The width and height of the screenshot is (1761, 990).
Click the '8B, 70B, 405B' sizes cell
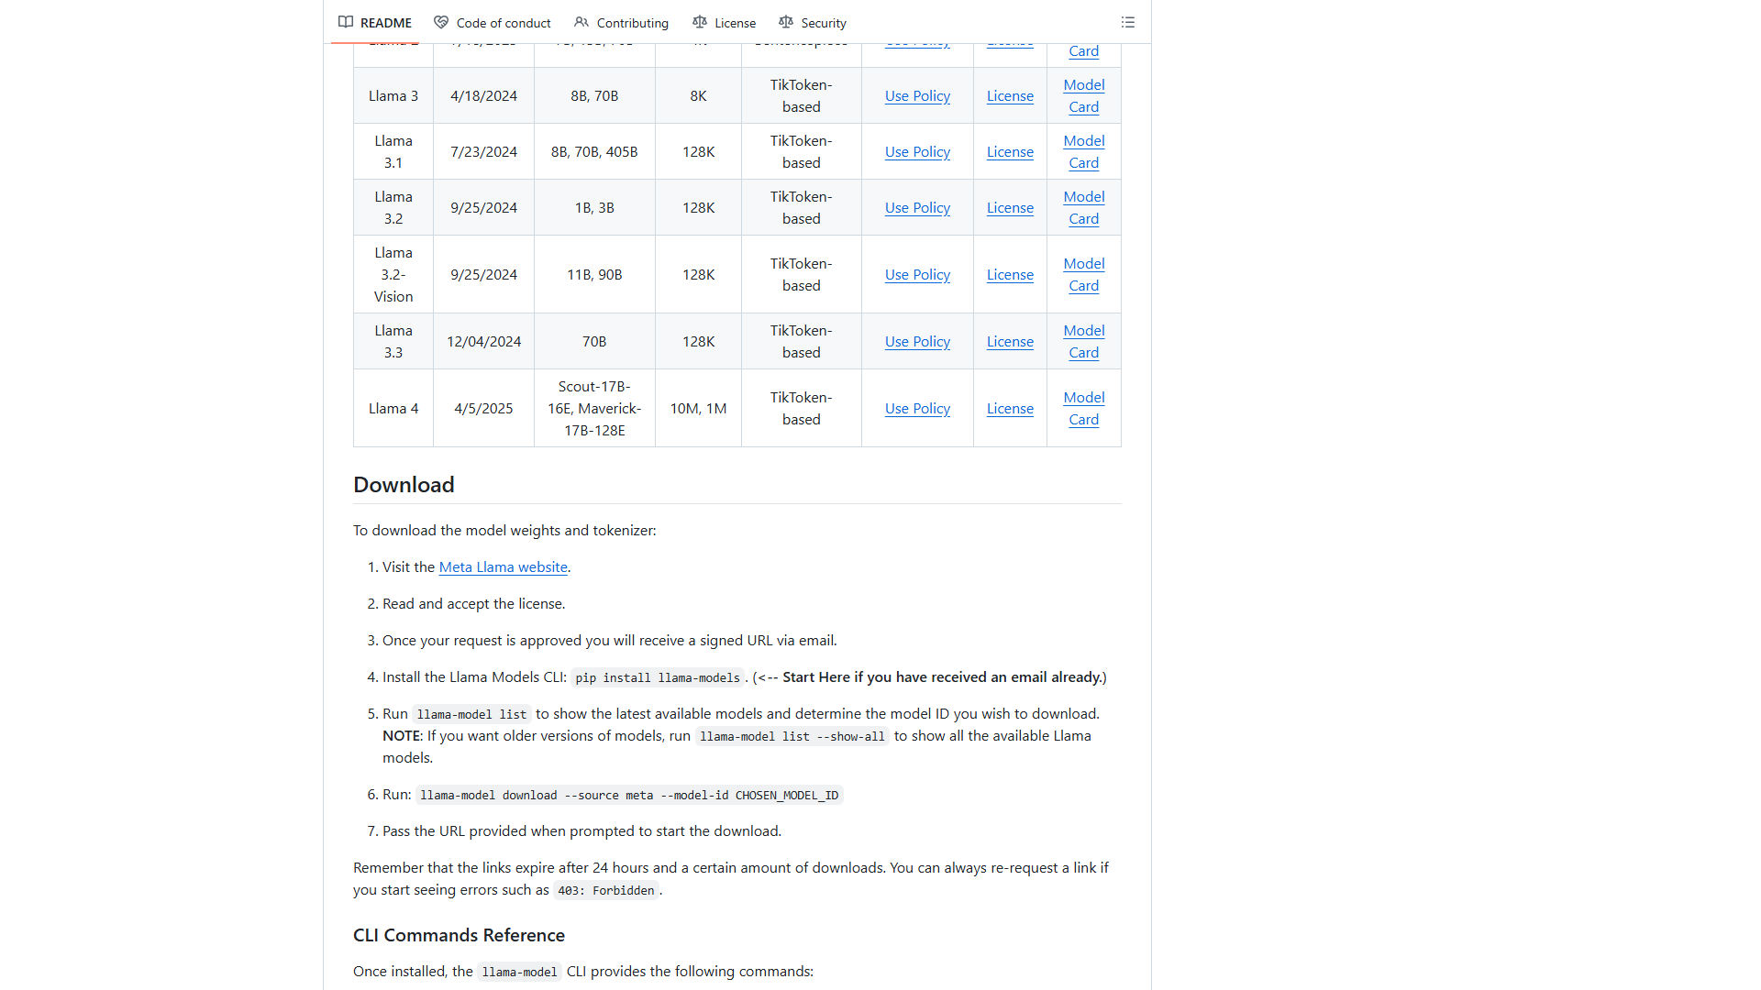(594, 151)
